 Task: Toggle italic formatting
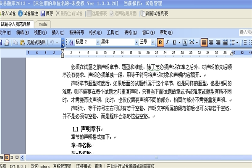coord(167,42)
